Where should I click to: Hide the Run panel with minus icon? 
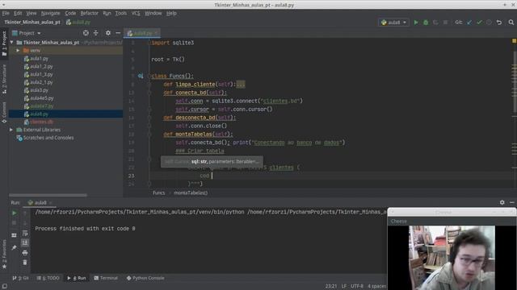(x=511, y=202)
